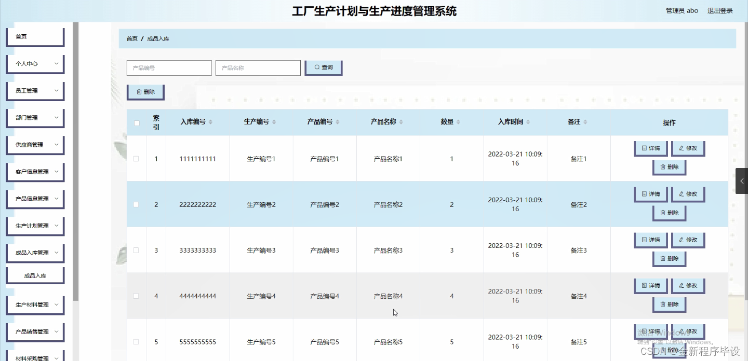Viewport: 748px width, 361px height.
Task: Expand the 员工管理 sidebar menu
Action: pyautogui.click(x=35, y=90)
